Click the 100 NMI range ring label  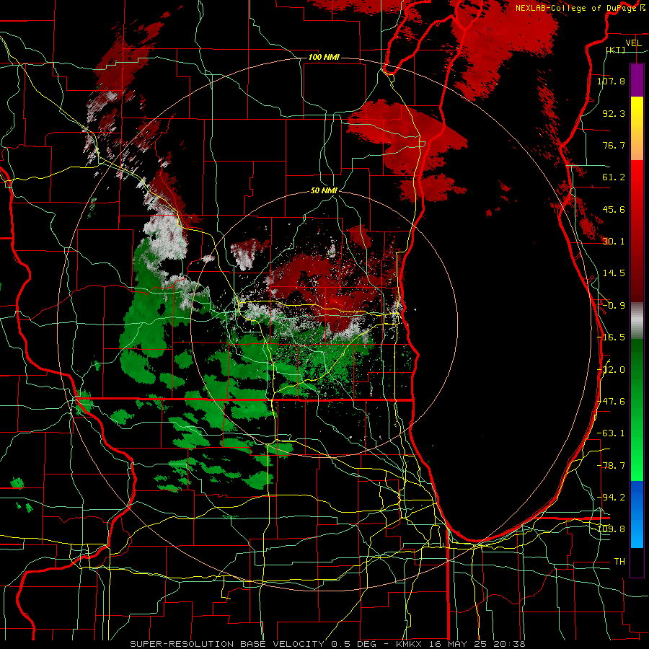point(324,57)
